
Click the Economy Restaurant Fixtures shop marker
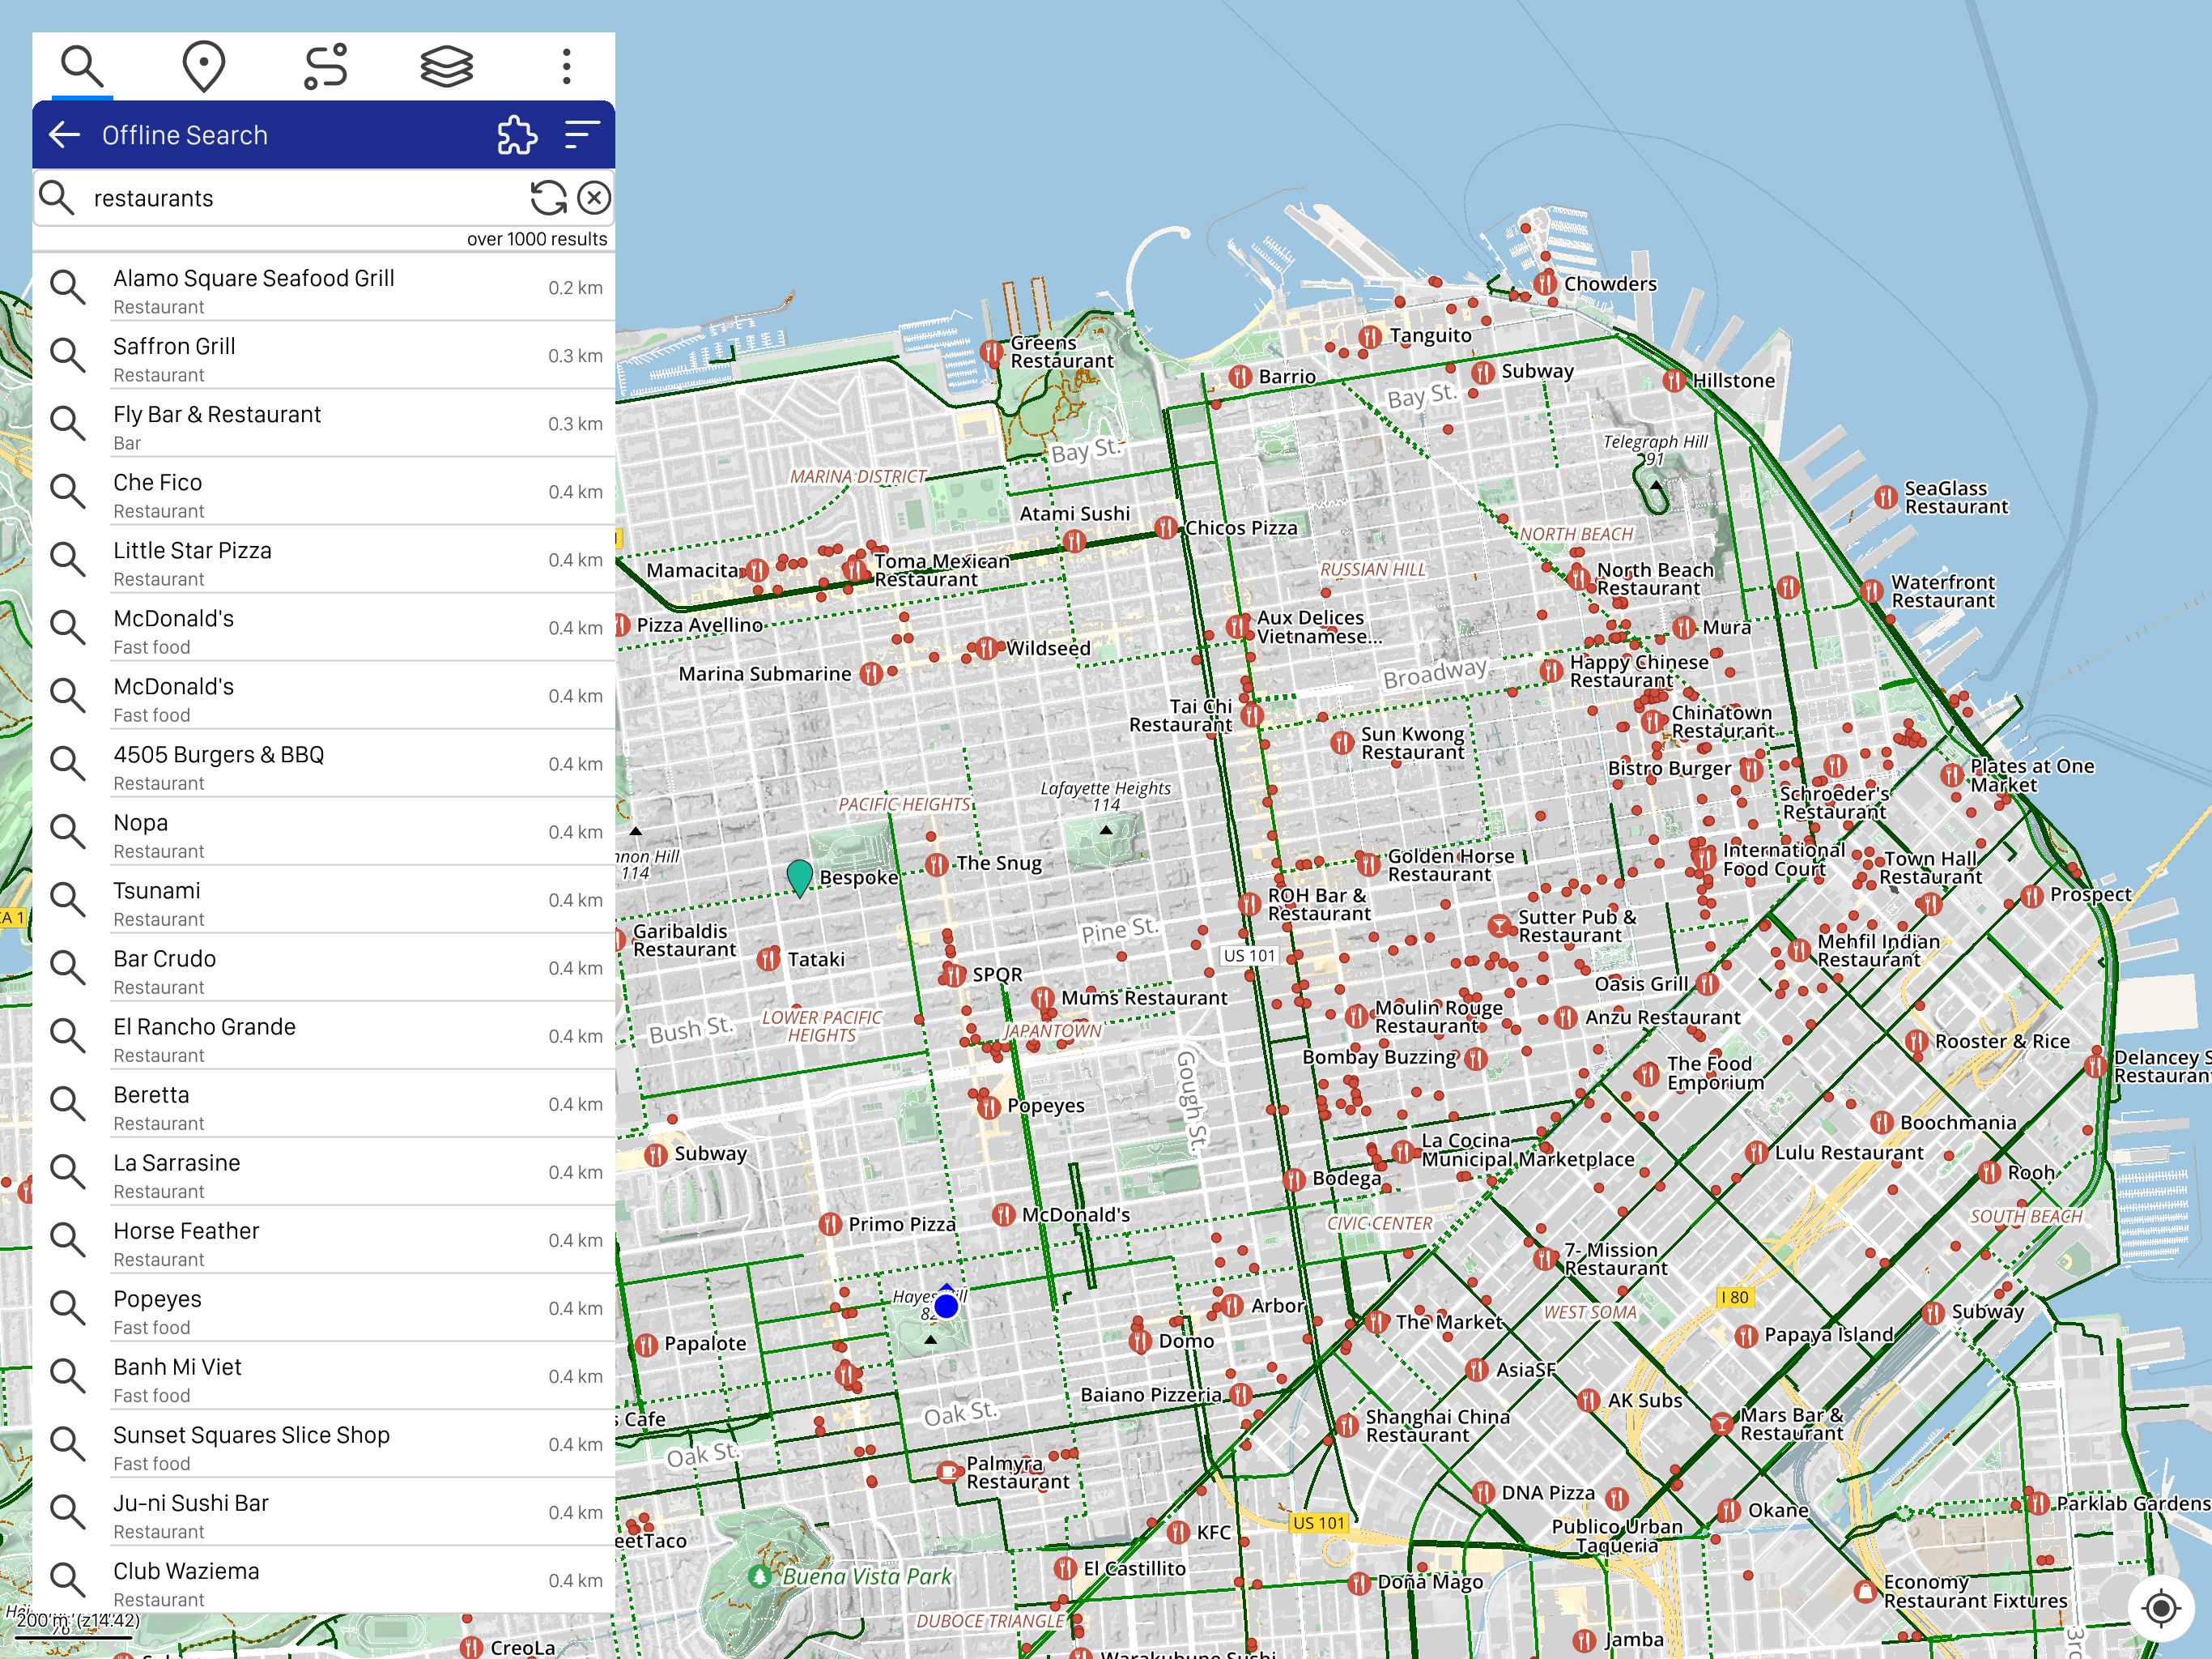(1865, 1591)
